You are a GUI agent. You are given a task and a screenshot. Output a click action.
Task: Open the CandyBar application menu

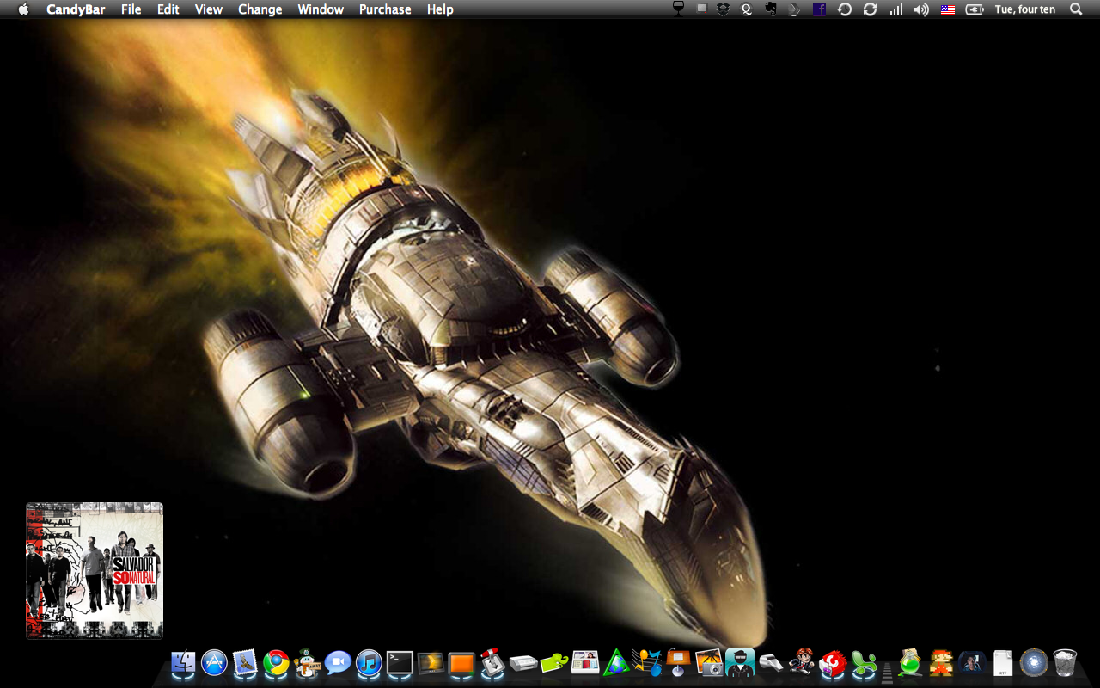tap(76, 9)
